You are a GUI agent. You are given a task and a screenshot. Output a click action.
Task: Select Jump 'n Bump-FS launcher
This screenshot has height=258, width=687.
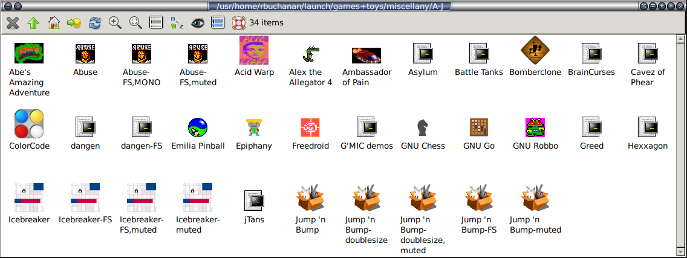[x=478, y=197]
